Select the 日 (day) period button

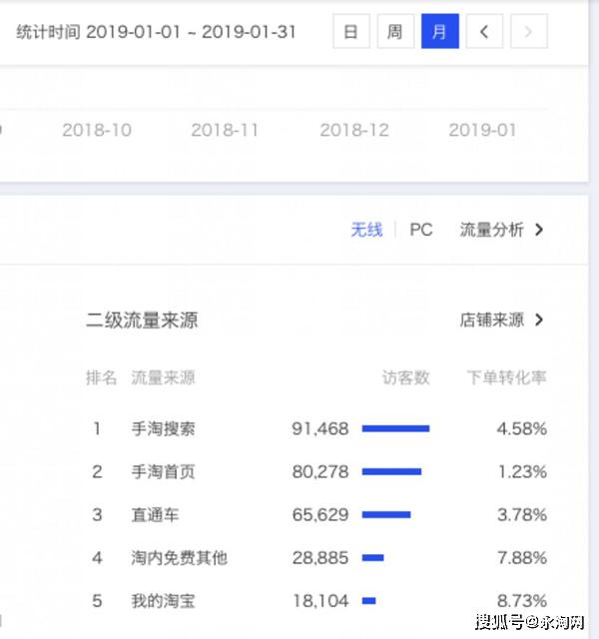pos(350,32)
